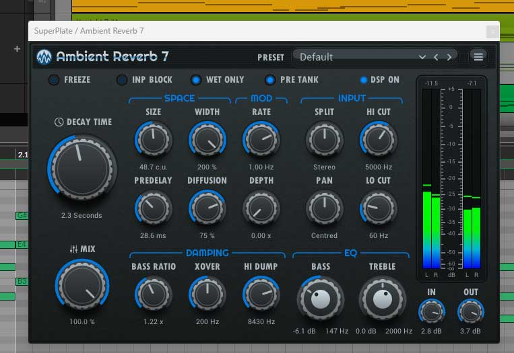Click the SuperPlate / Ambient Reverb 7 title bar
514x353 pixels.
click(x=264, y=31)
